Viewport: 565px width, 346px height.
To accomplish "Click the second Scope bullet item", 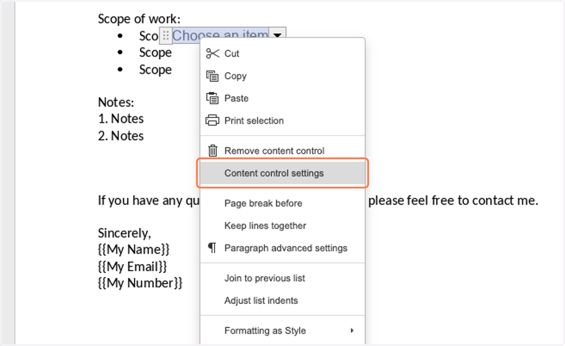I will [x=155, y=53].
